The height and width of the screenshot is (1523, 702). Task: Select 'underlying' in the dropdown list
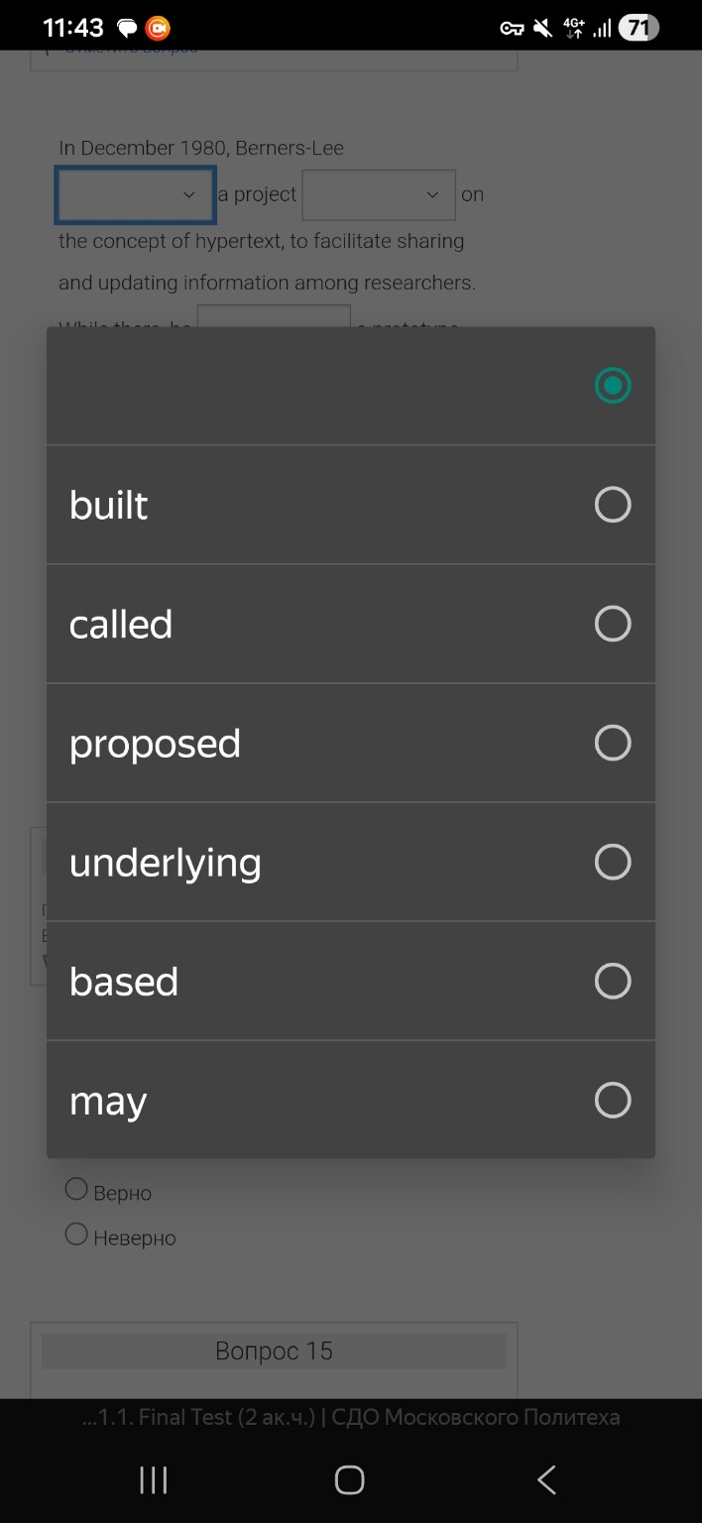coord(350,862)
